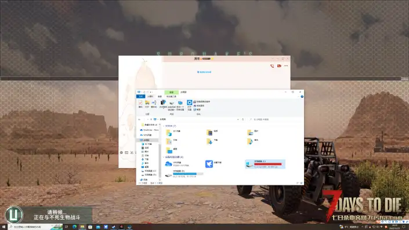Start a video call in the chat window
The image size is (409, 230).
point(279,66)
